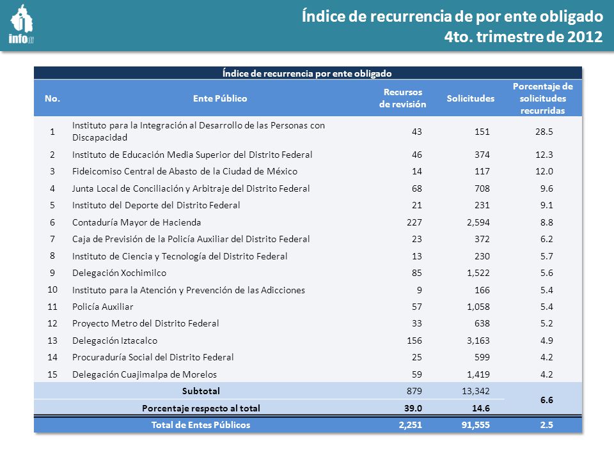Viewport: 614px width, 460px height.
Task: Select subtotal solicitudes value 13,342
Action: pyautogui.click(x=476, y=391)
